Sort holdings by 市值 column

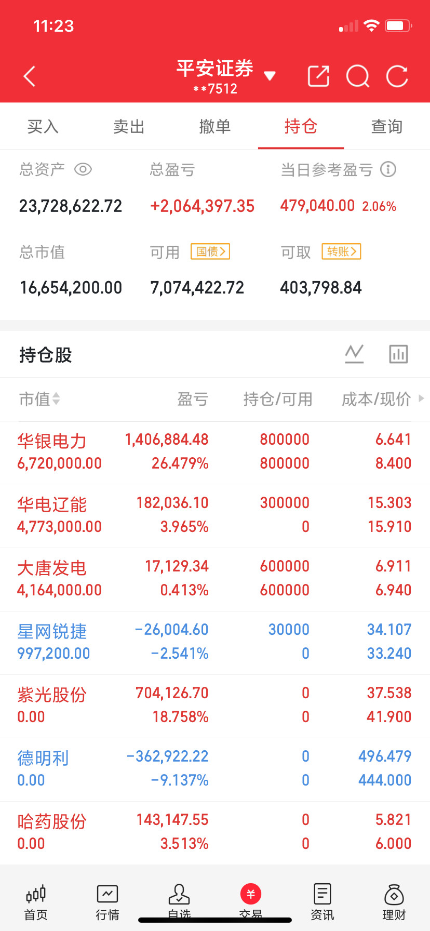point(39,399)
